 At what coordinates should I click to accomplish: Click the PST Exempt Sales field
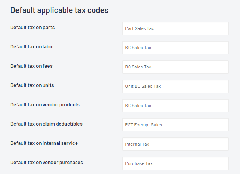[175, 125]
